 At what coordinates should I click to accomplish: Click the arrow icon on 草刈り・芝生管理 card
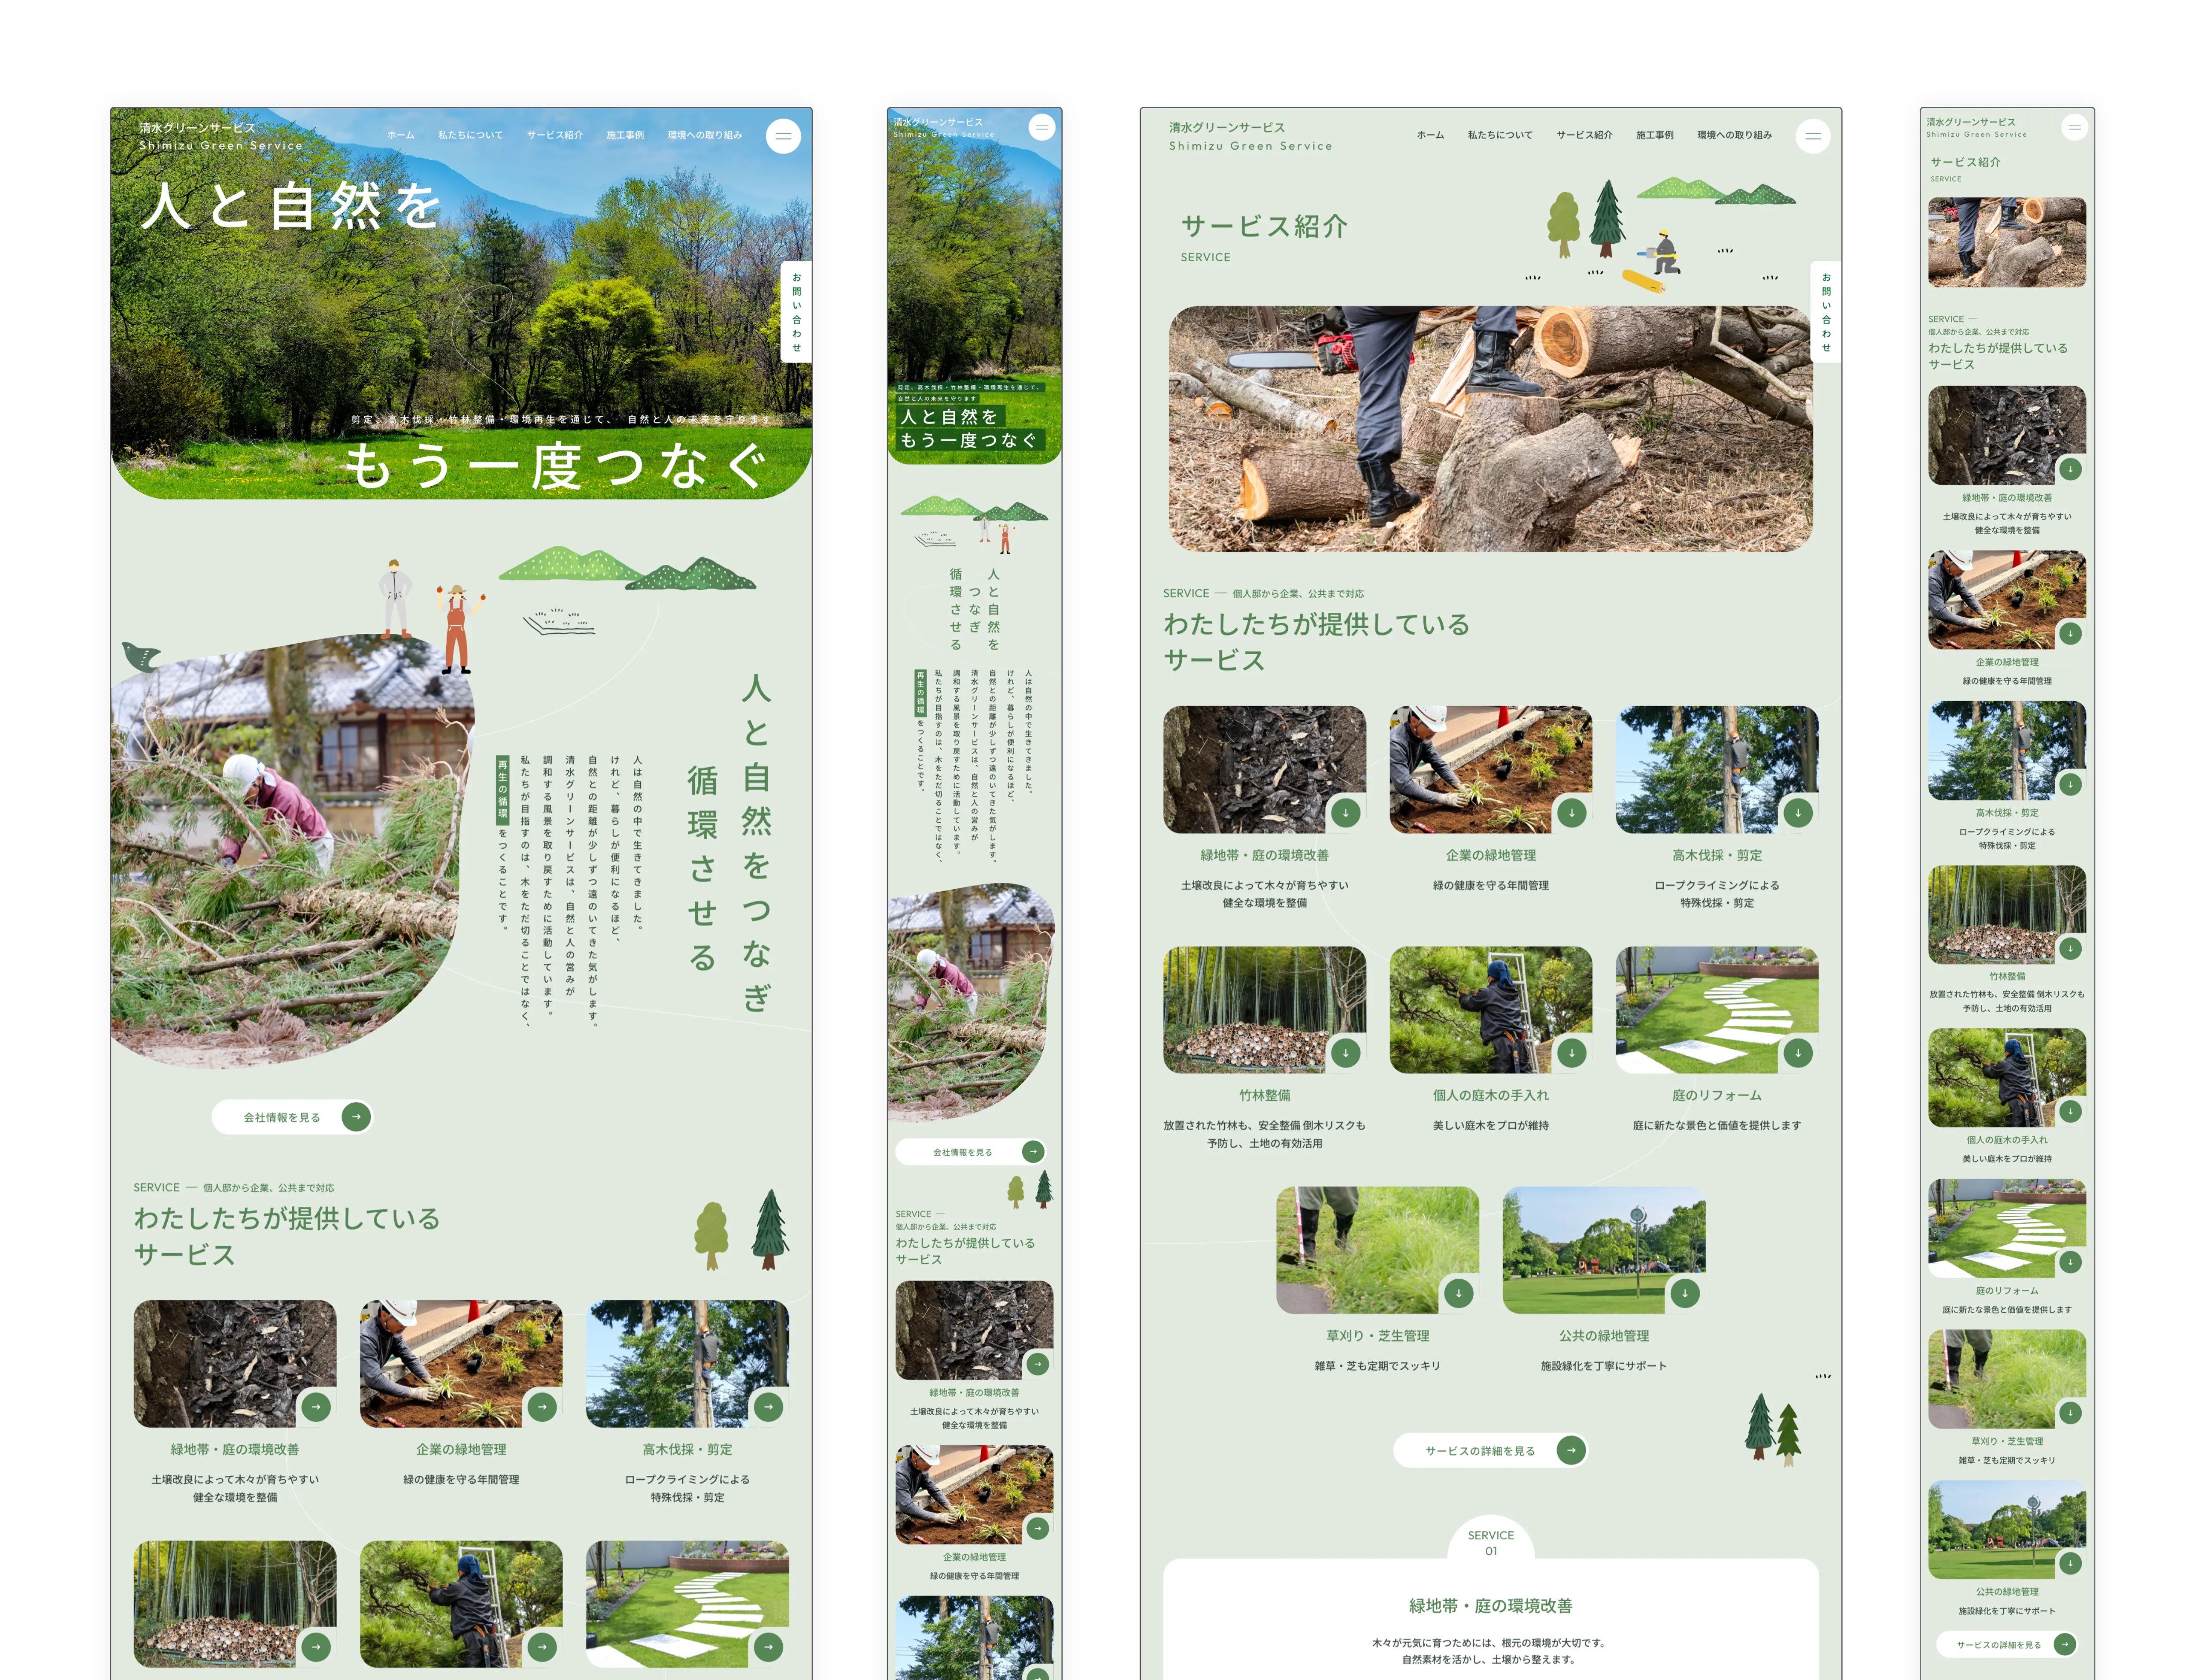point(1459,1293)
